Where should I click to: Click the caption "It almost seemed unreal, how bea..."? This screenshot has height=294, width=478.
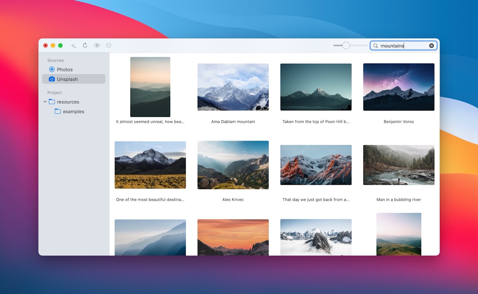point(150,122)
